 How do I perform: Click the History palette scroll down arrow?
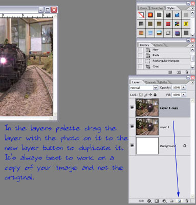[192, 67]
